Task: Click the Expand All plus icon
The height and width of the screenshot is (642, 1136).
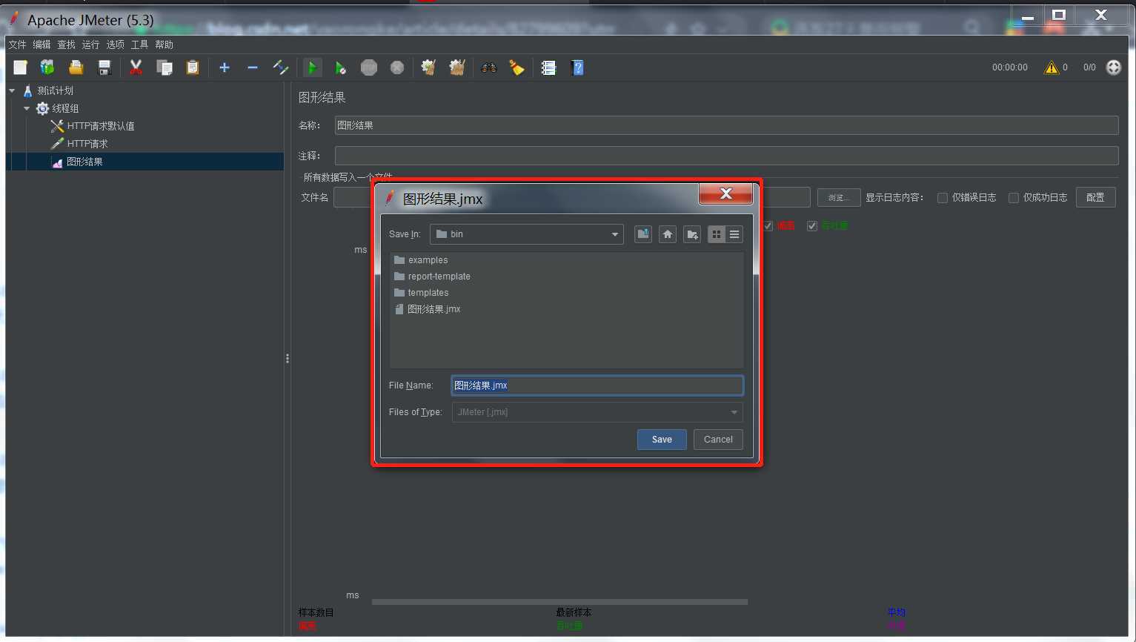Action: (x=225, y=67)
